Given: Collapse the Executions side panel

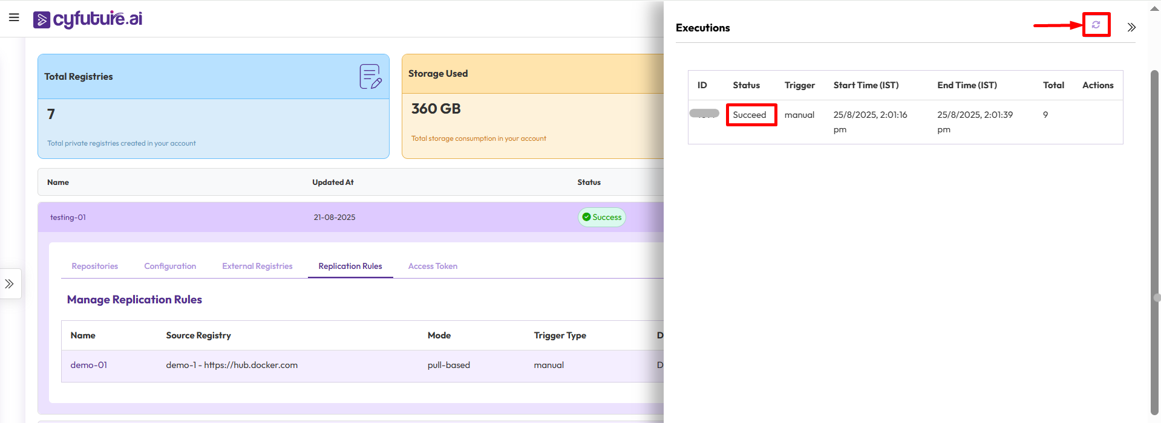Looking at the screenshot, I should coord(1131,27).
